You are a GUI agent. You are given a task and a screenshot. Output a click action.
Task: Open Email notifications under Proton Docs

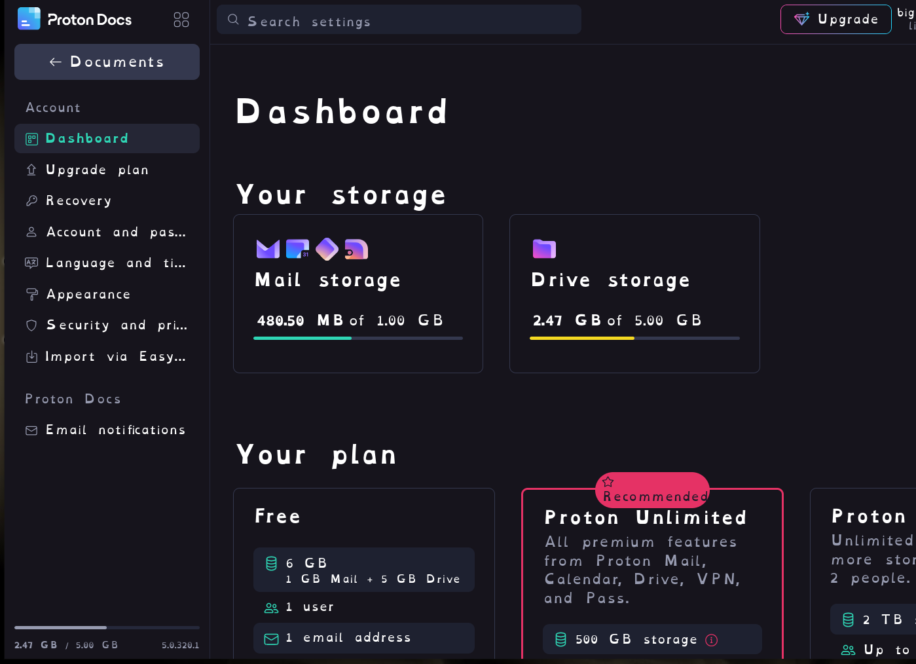(115, 430)
